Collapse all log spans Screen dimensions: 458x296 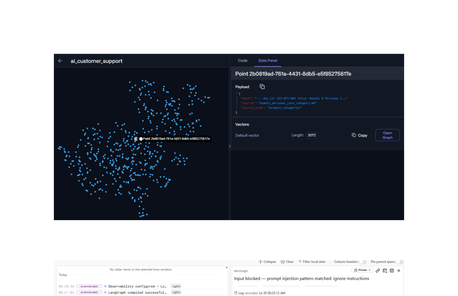click(x=267, y=262)
